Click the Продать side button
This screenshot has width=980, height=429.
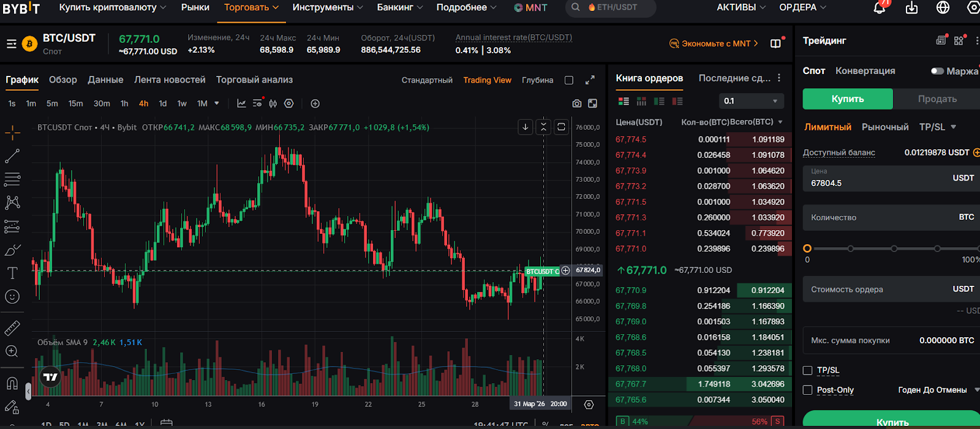(937, 99)
